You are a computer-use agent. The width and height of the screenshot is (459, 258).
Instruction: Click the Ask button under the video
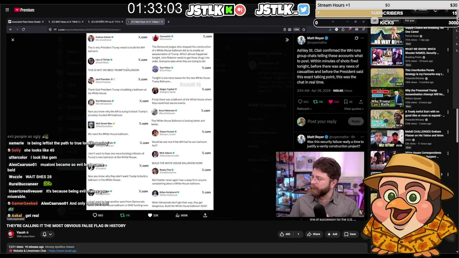point(332,234)
